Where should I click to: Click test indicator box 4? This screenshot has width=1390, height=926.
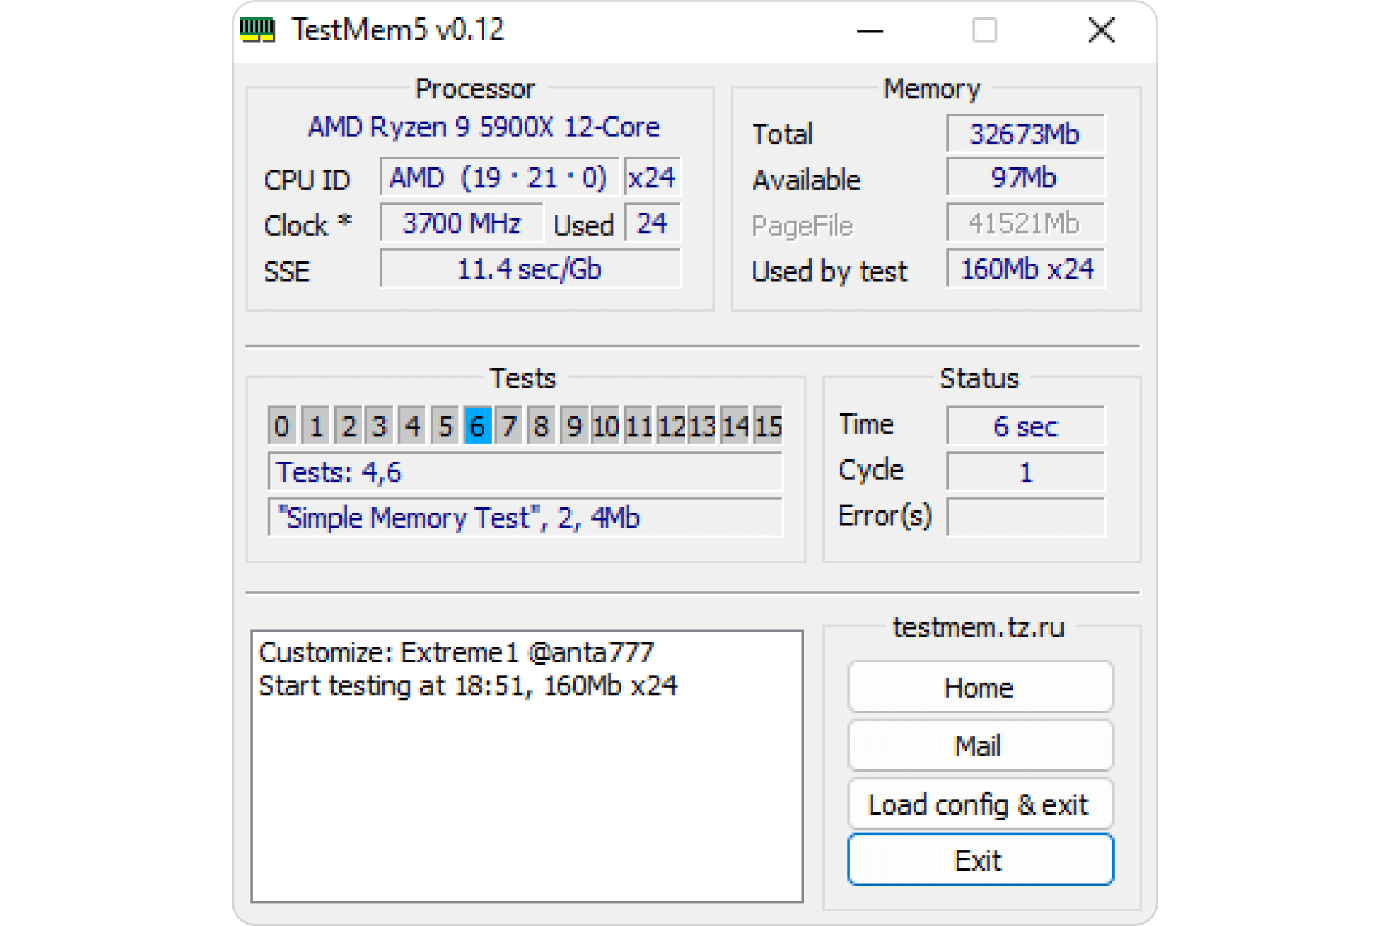coord(412,426)
